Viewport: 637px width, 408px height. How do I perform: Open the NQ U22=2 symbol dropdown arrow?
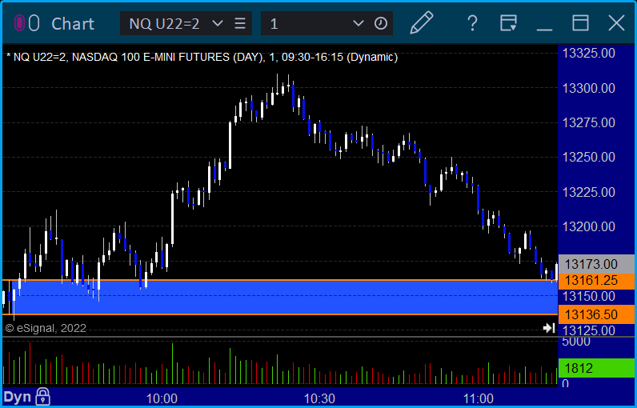tap(218, 23)
